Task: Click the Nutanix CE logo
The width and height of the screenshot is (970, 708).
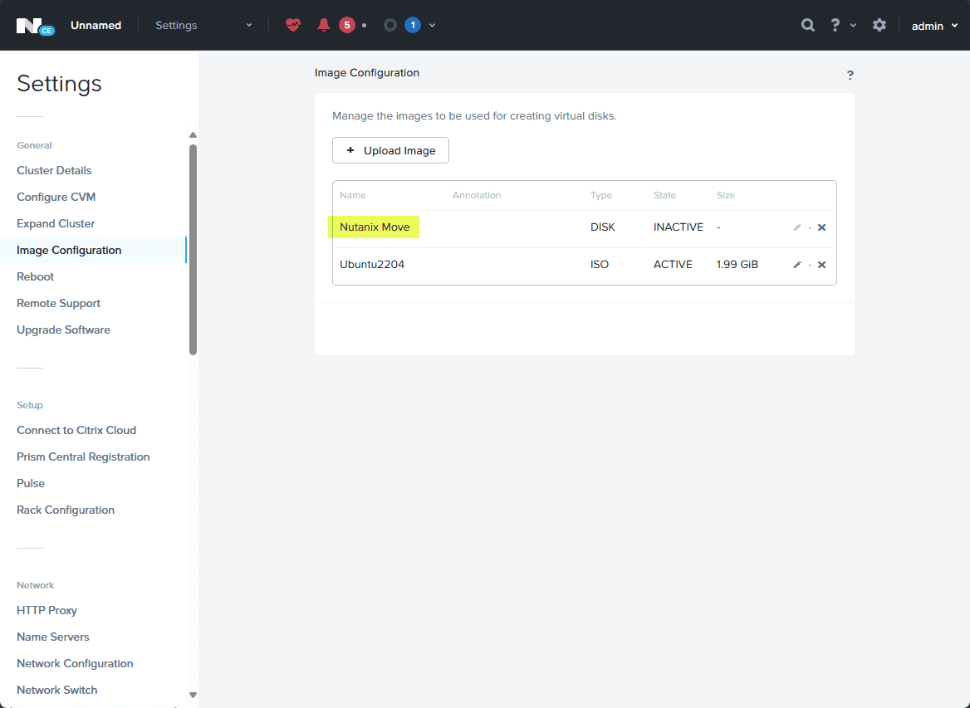Action: coord(35,26)
